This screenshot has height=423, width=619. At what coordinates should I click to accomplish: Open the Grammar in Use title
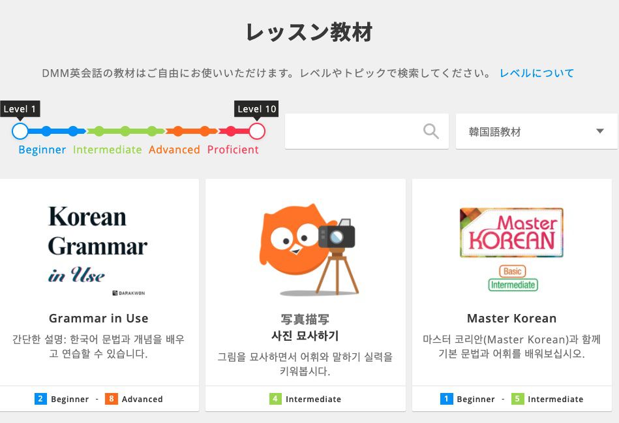point(98,319)
